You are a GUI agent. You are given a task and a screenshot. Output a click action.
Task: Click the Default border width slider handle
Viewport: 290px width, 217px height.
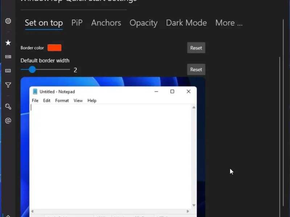(x=32, y=69)
